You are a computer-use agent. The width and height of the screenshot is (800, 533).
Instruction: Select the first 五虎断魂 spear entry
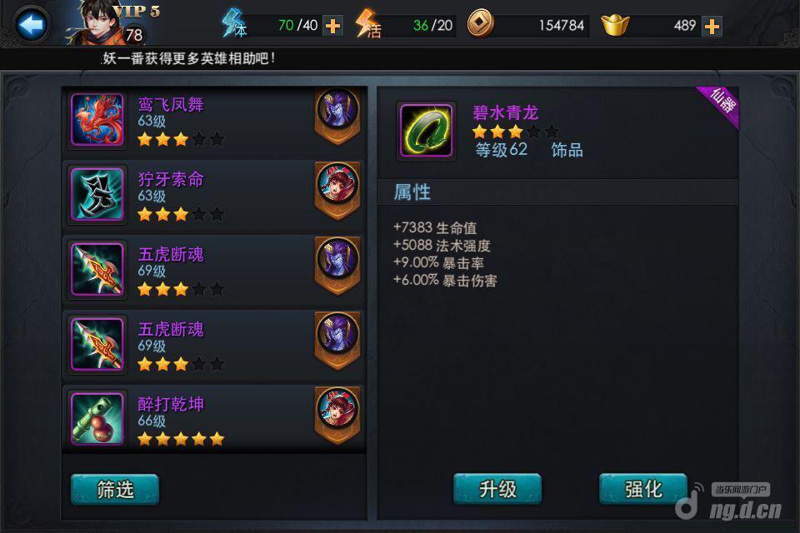pyautogui.click(x=214, y=270)
